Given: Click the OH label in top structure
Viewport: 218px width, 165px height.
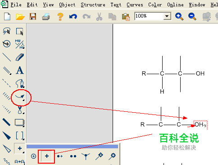Looking at the screenshot, I should (200, 73).
